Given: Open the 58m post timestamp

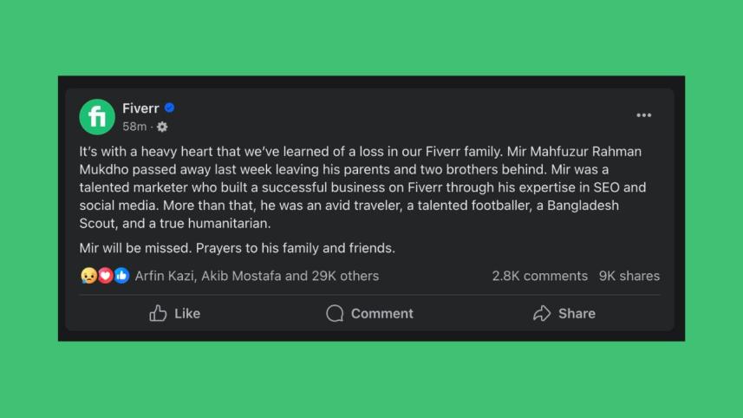Looking at the screenshot, I should click(134, 127).
